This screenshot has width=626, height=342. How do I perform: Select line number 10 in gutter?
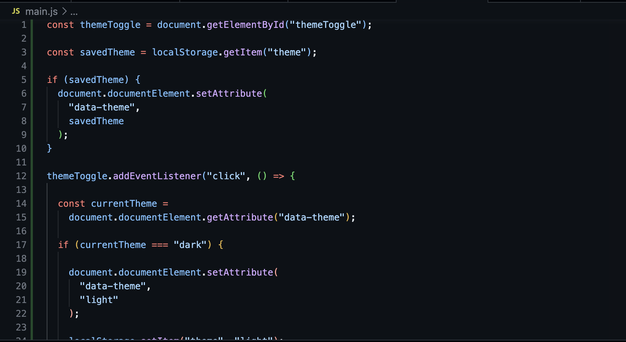(21, 149)
